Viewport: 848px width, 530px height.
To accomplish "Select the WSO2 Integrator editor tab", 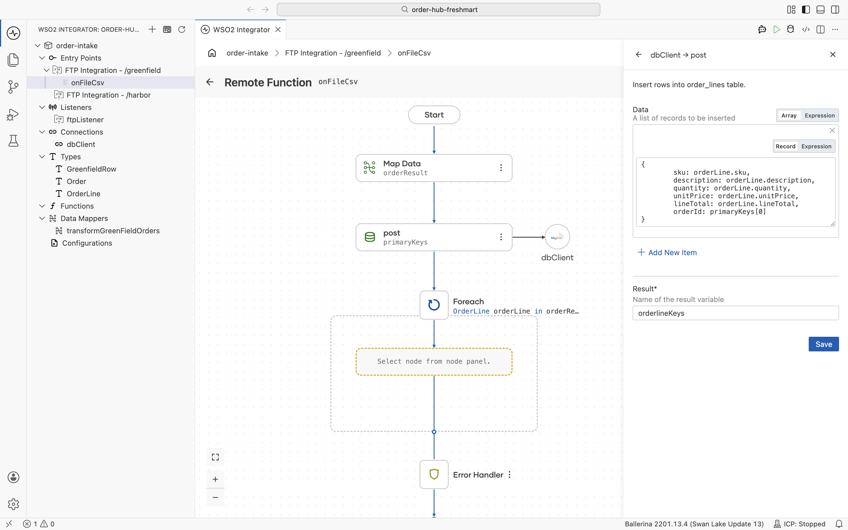I will click(241, 29).
